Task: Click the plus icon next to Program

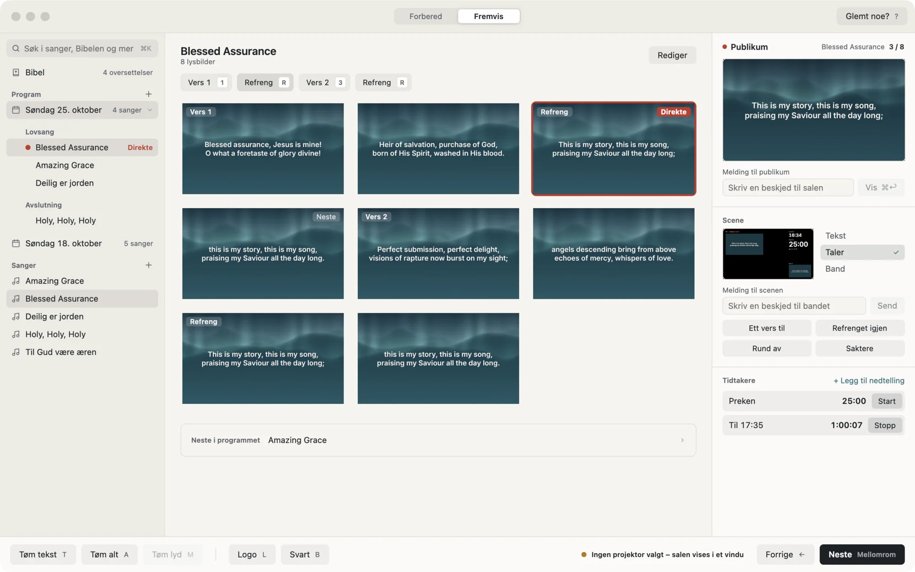Action: click(149, 94)
